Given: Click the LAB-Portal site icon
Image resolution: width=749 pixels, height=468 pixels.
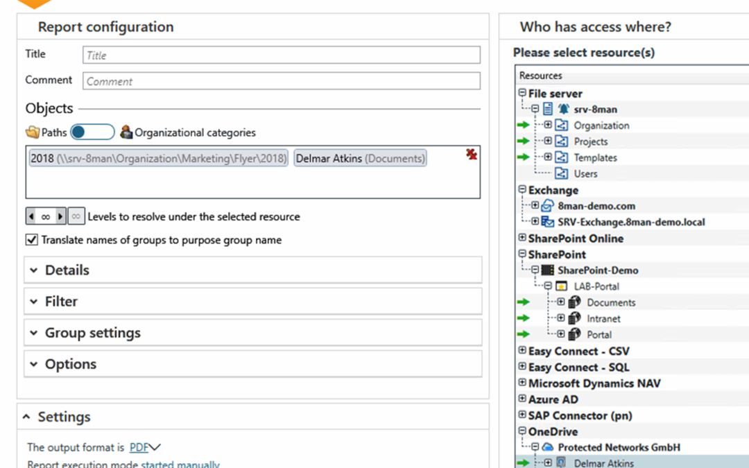Looking at the screenshot, I should coord(562,286).
